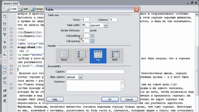Screen dimensions: 199x112
Task: Click Remove Comment icon
Action: pos(5,72)
